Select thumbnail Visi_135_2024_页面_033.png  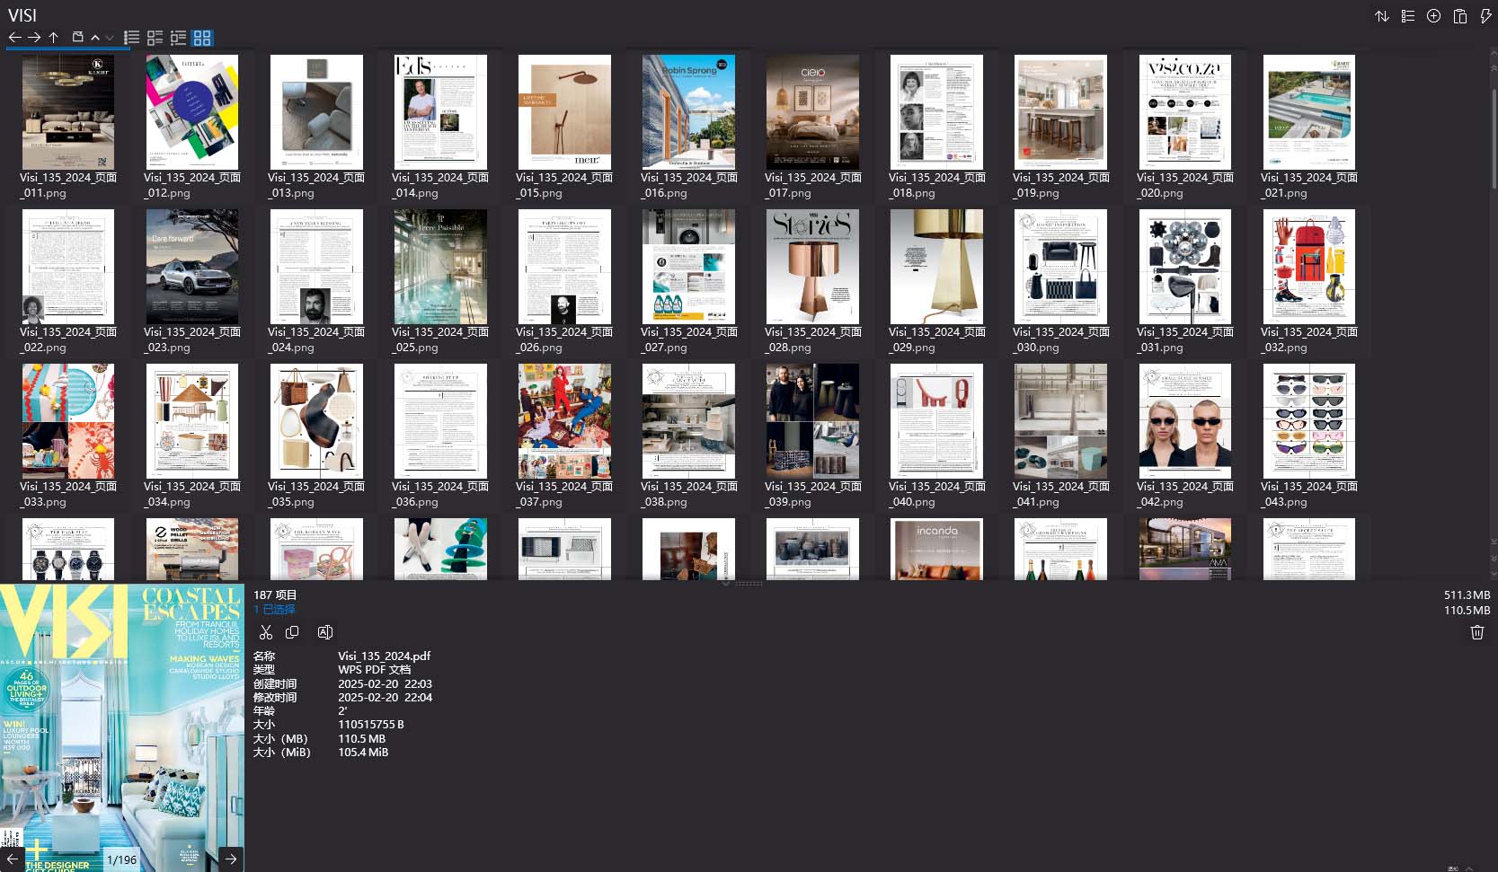tap(68, 420)
